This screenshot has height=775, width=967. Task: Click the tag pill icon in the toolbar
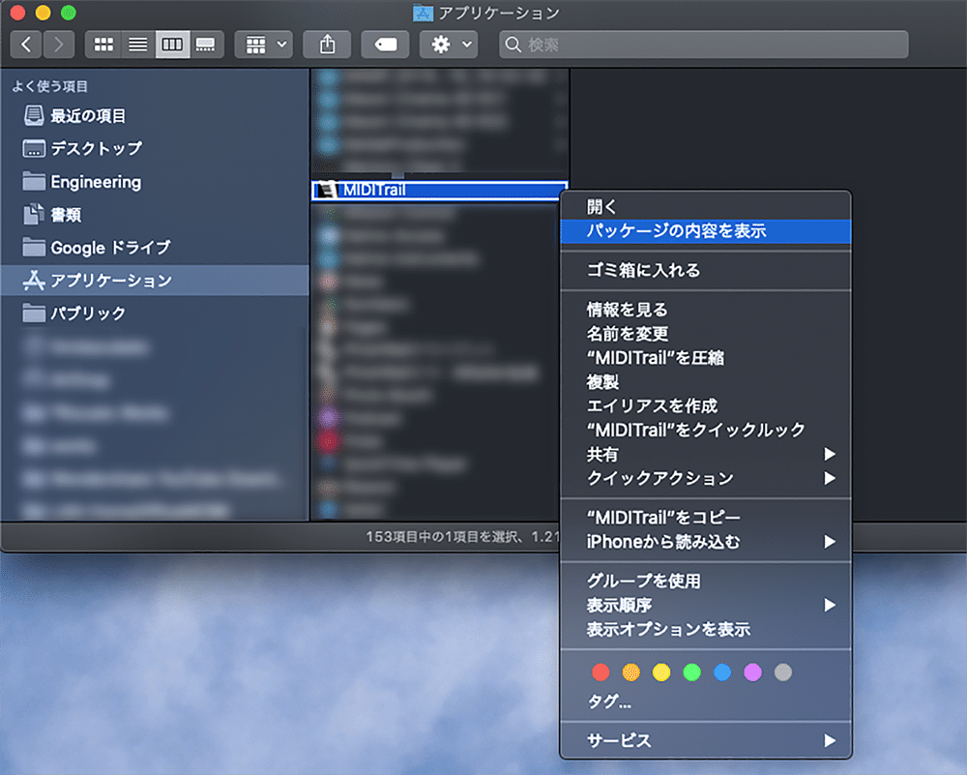[385, 44]
